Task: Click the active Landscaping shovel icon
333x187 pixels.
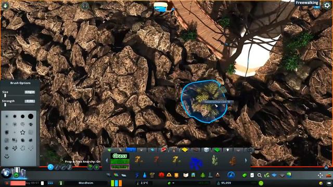Action: 231,175
